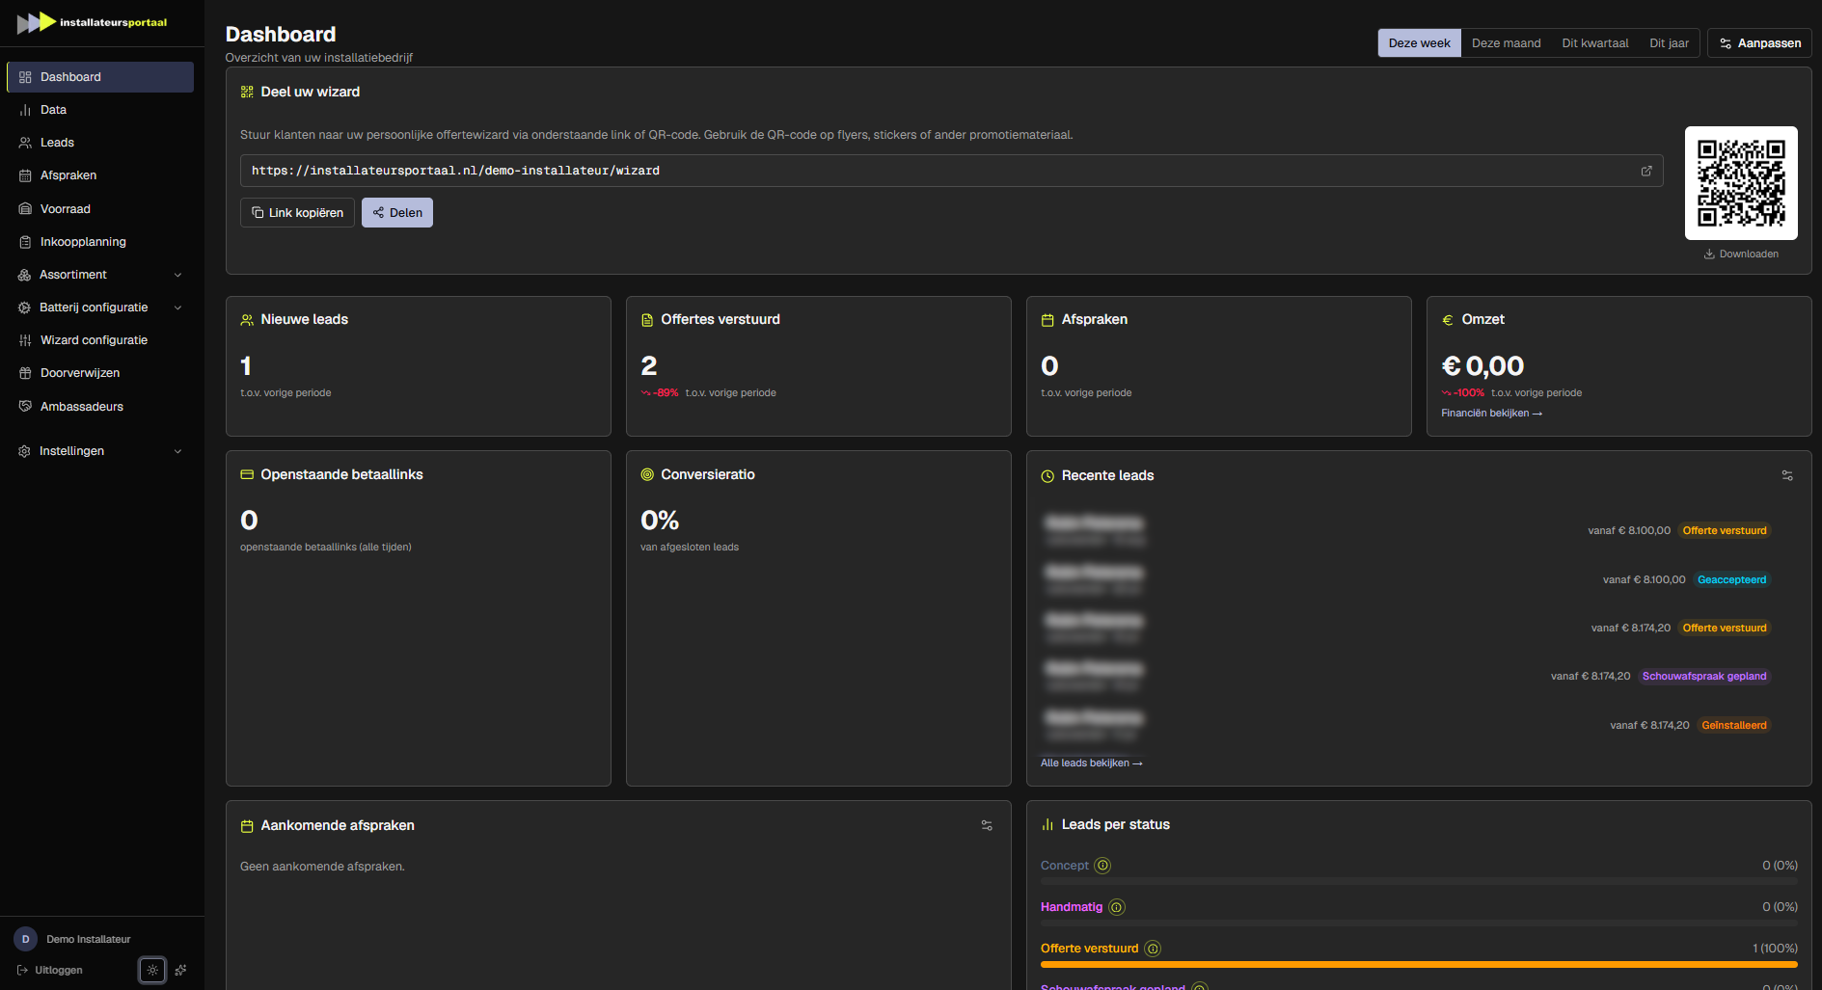This screenshot has height=990, width=1822.
Task: Click the installateursportaal logo
Action: 93,22
